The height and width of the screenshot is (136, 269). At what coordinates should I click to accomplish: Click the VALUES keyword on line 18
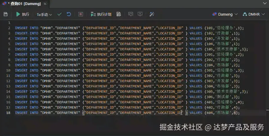tap(196, 113)
